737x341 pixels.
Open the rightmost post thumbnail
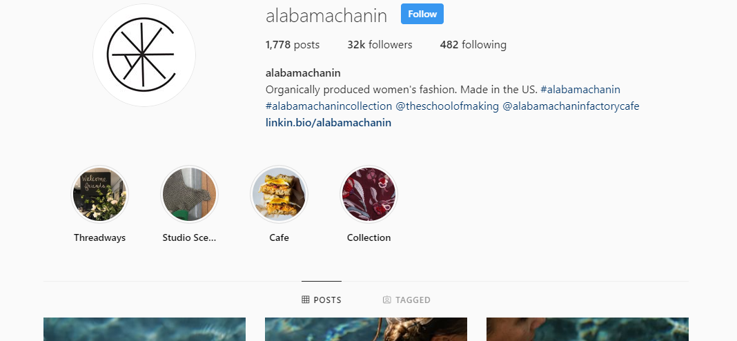[x=587, y=329]
